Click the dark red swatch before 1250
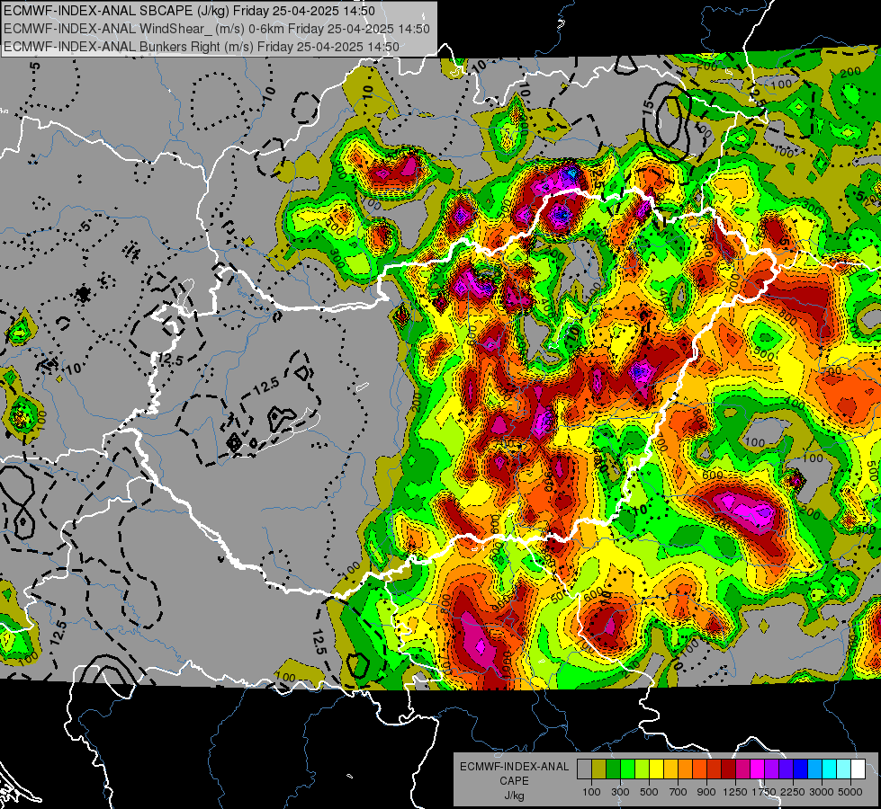The image size is (881, 809). [x=728, y=769]
